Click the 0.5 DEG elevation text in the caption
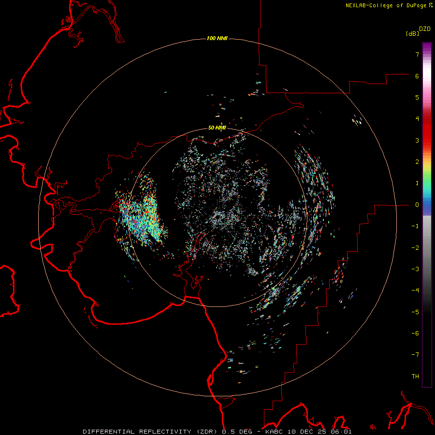 click(x=237, y=432)
